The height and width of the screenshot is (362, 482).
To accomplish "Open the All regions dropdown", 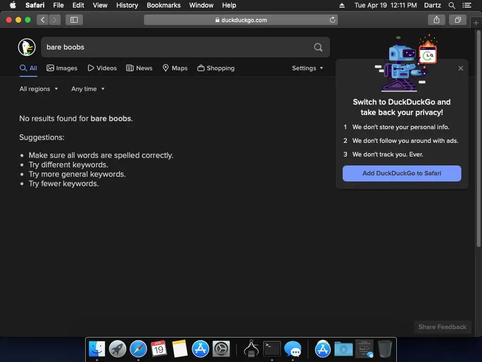I will click(39, 89).
